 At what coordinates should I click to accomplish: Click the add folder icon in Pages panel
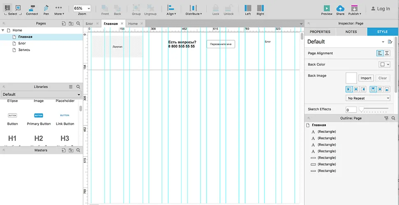point(71,24)
